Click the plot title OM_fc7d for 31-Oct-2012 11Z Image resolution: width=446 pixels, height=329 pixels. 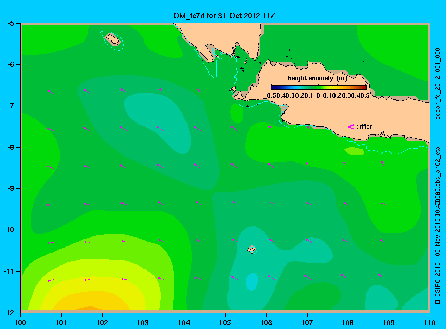point(224,16)
